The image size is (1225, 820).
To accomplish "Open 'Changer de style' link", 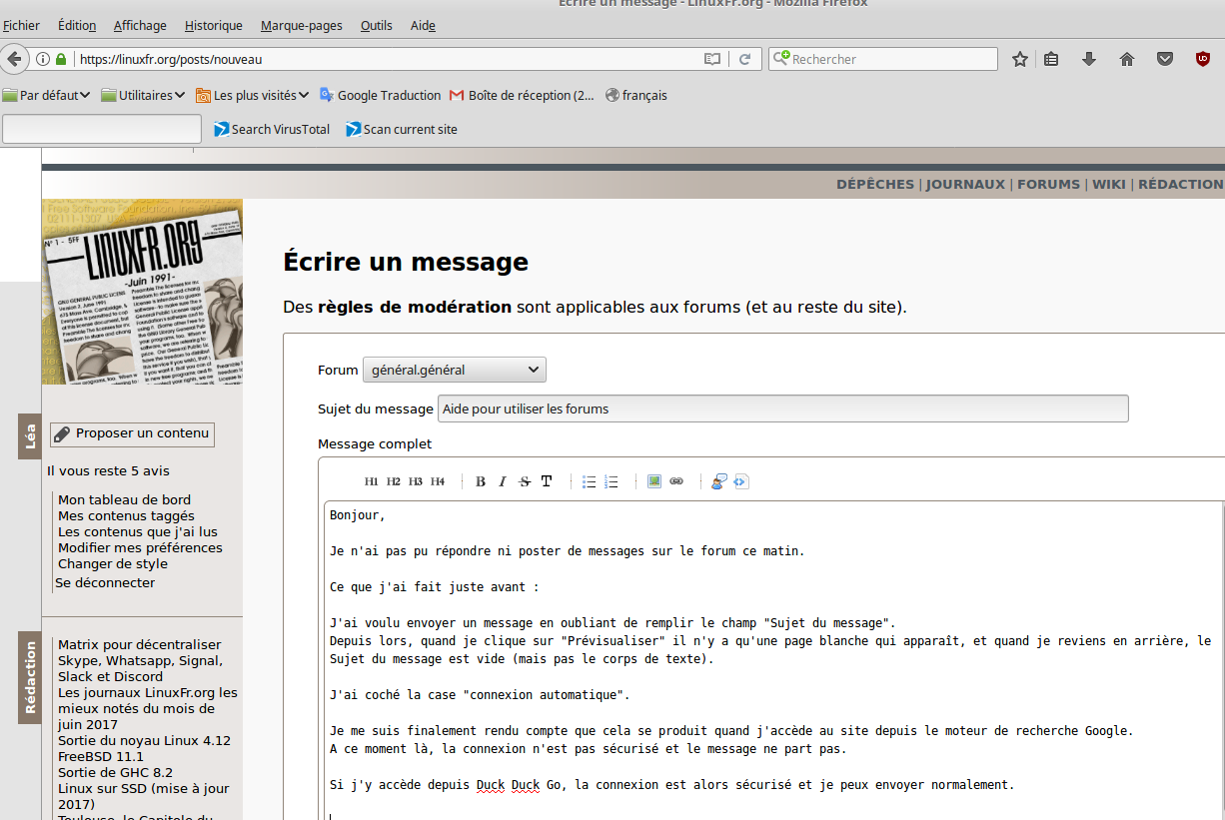I will point(113,563).
